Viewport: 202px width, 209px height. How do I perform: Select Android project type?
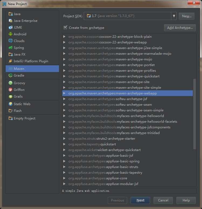click(x=32, y=34)
